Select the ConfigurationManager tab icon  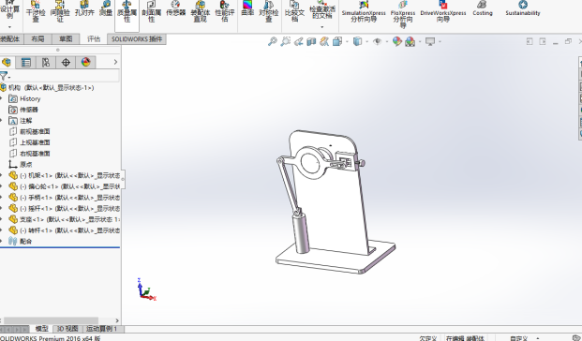(46, 63)
